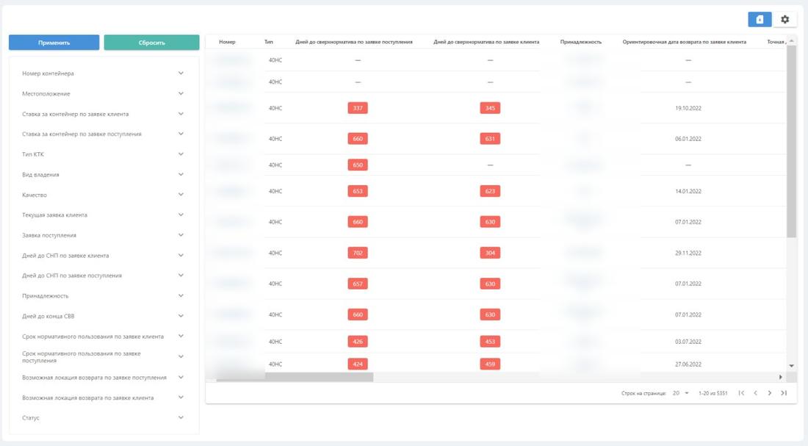Expand Дней до СНП по заявке клиента

point(103,256)
